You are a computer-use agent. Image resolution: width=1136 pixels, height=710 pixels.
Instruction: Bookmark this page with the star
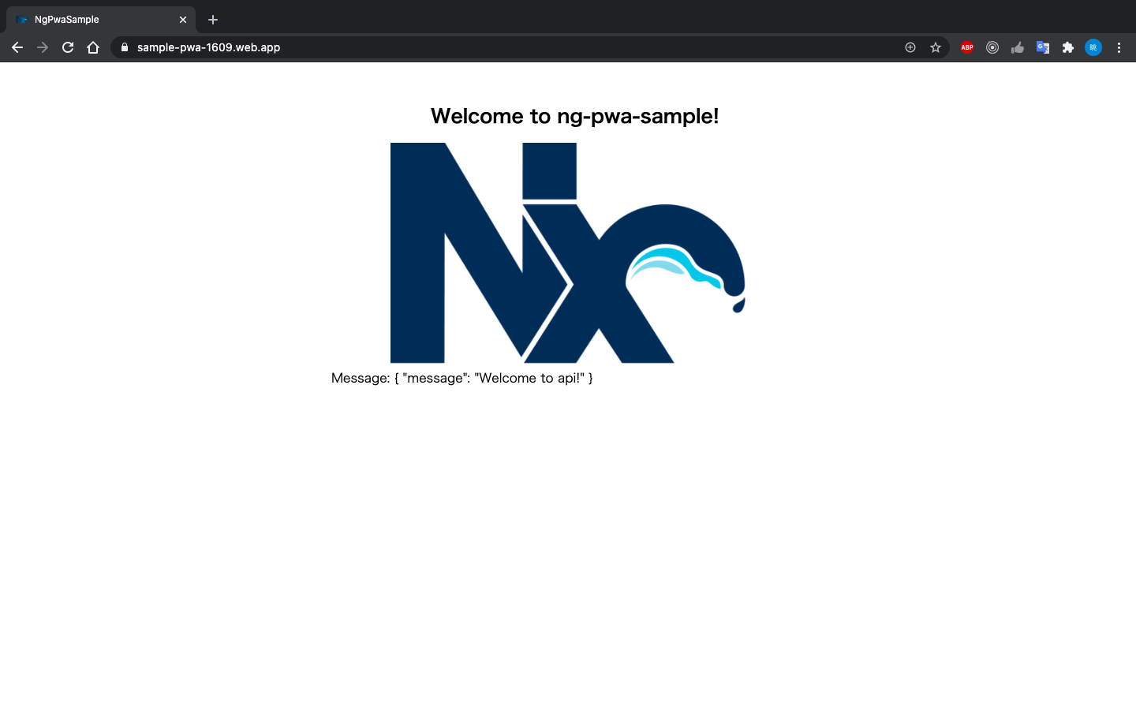tap(936, 47)
